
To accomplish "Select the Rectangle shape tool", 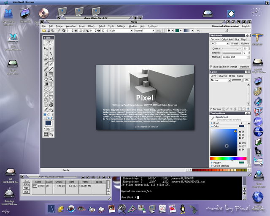I will coord(51,94).
